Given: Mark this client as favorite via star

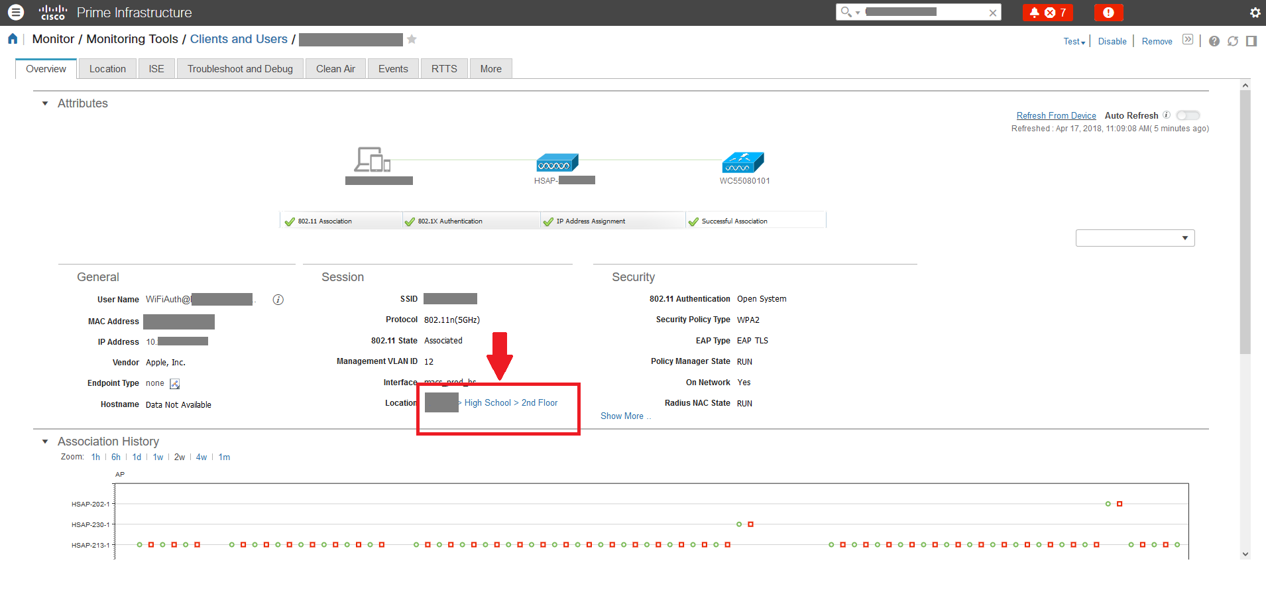Looking at the screenshot, I should (x=412, y=39).
